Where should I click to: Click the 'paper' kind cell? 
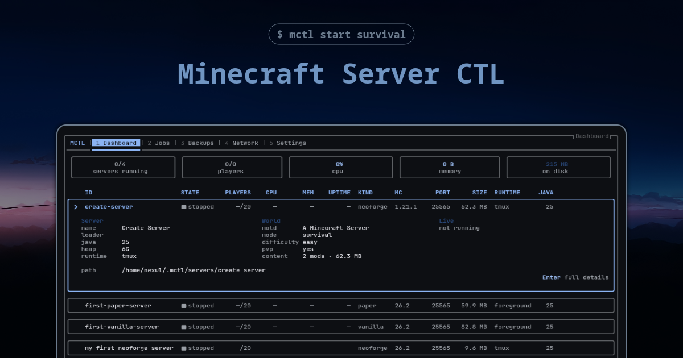click(x=367, y=306)
